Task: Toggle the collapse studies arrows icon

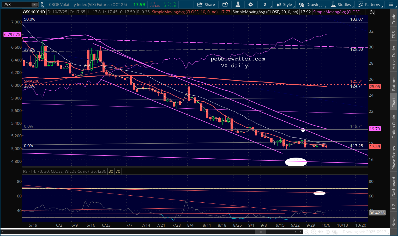Action: (372, 12)
